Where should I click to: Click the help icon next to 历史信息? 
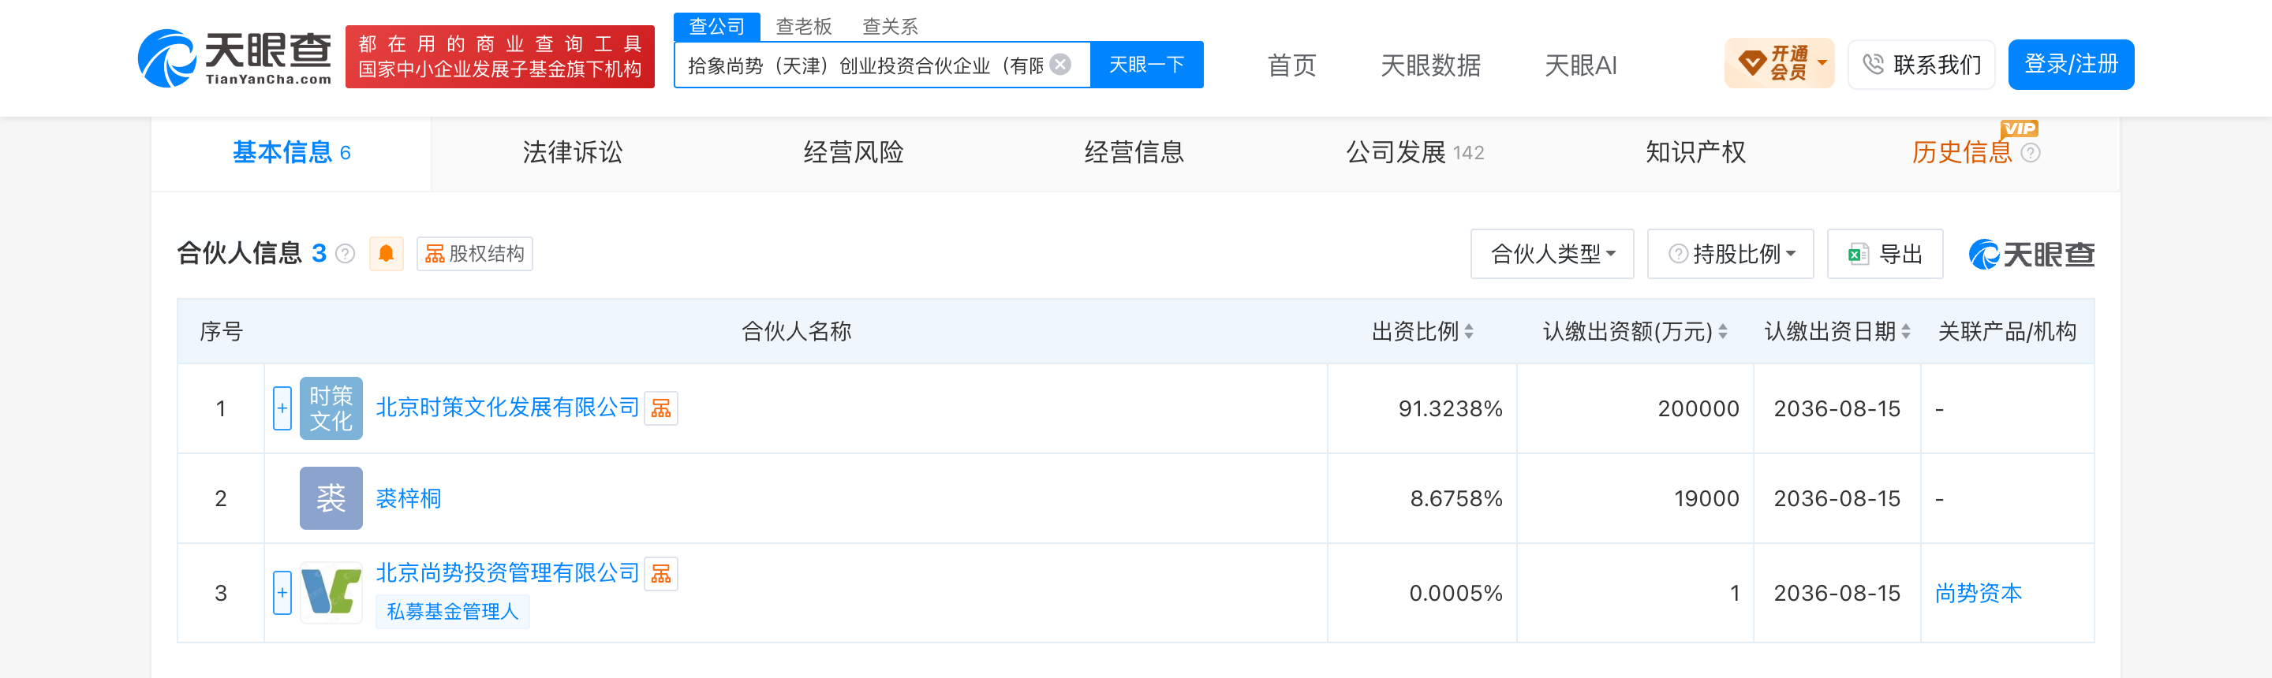tap(2030, 154)
